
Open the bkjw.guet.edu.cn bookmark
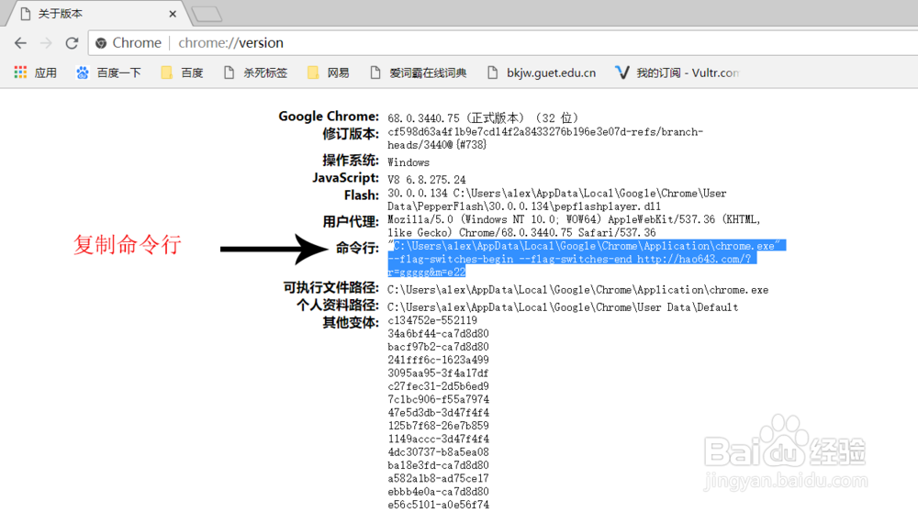click(x=542, y=72)
